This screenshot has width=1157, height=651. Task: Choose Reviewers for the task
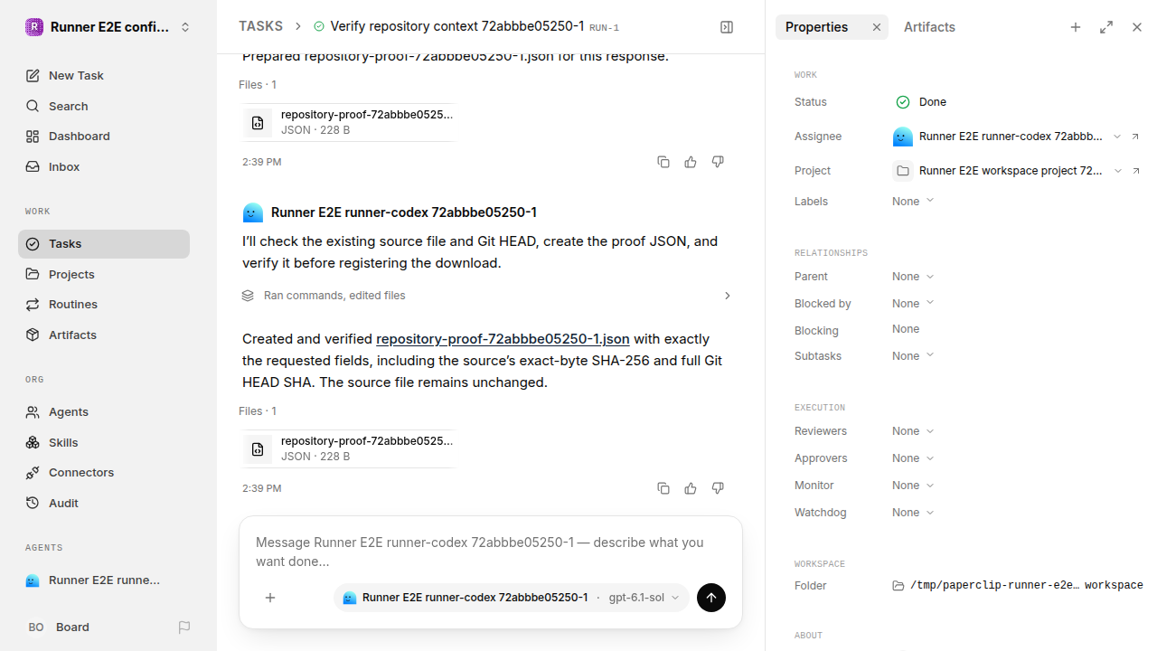pyautogui.click(x=913, y=430)
